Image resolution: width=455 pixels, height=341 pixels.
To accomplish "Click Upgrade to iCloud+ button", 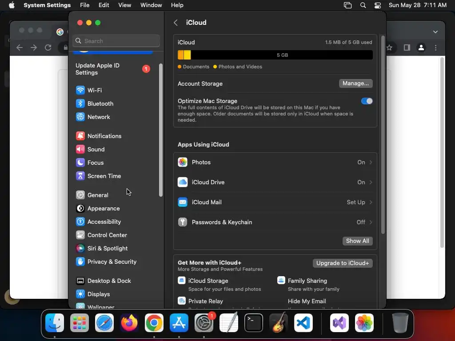I will pyautogui.click(x=343, y=263).
